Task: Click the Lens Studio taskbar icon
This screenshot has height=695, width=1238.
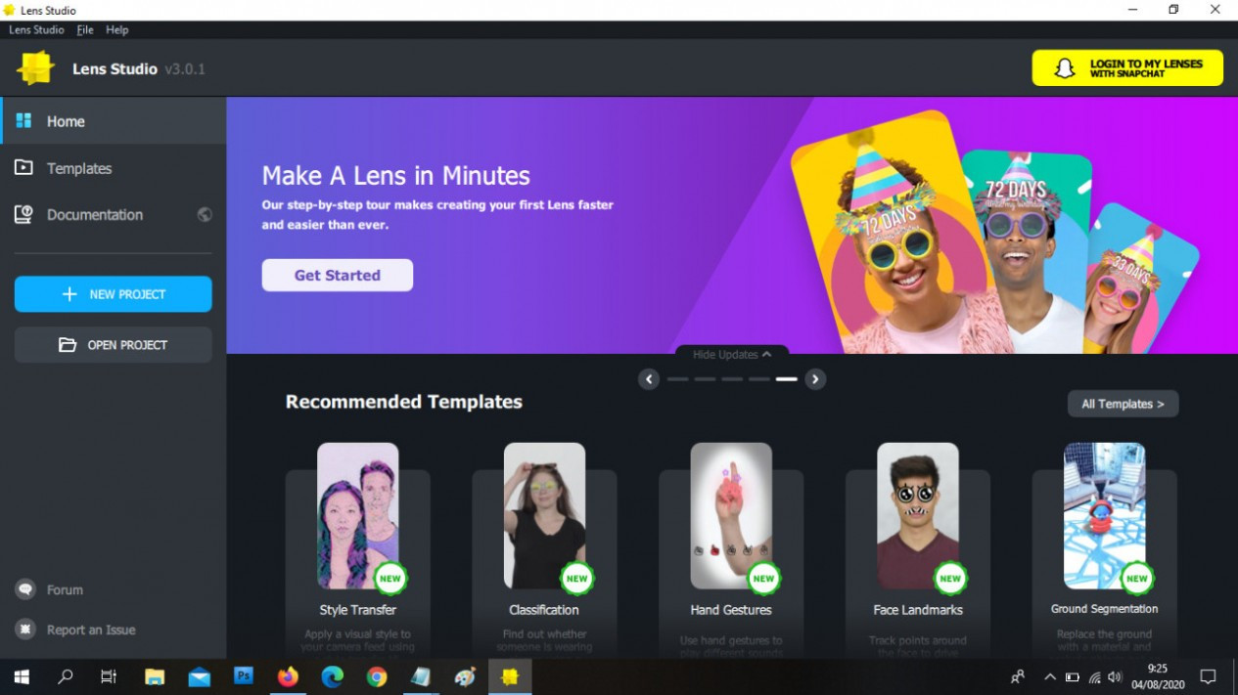Action: pos(510,676)
